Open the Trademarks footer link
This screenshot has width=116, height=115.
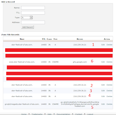37,114
